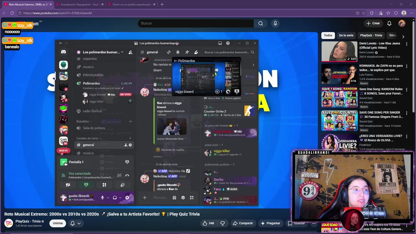Screen dimensions: 416x234
Task: Select the Todos chip on YouTube
Action: click(328, 35)
